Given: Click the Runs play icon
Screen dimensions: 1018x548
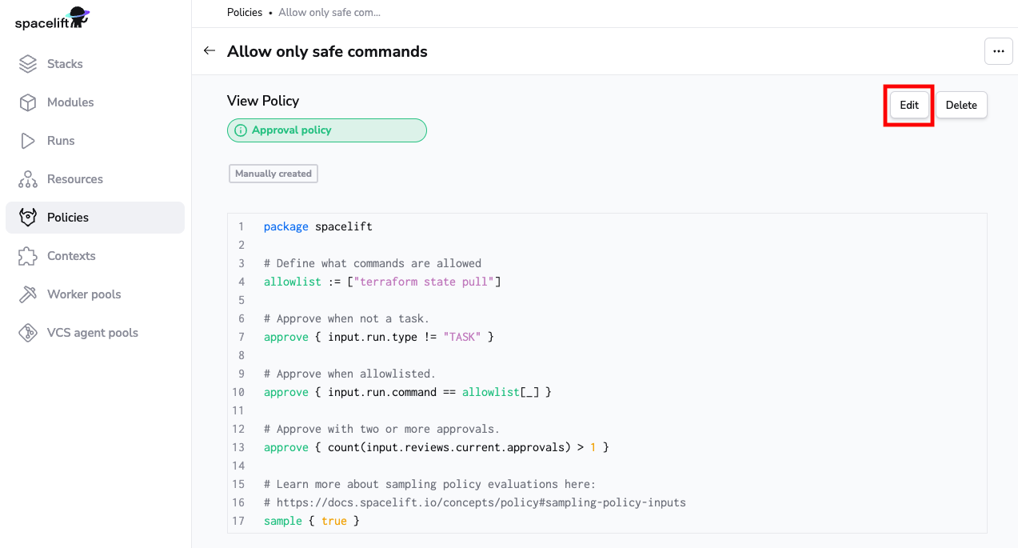Looking at the screenshot, I should point(28,141).
